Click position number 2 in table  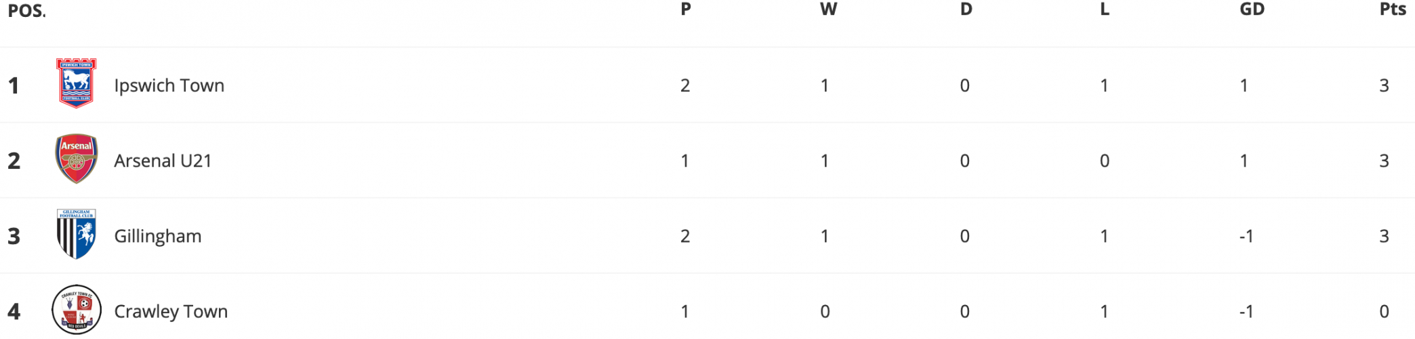(14, 161)
